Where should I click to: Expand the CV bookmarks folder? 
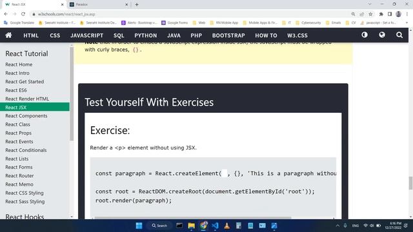pos(350,23)
